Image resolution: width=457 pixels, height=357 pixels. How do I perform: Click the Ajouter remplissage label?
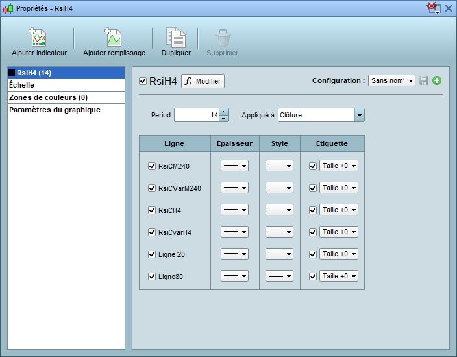[114, 53]
